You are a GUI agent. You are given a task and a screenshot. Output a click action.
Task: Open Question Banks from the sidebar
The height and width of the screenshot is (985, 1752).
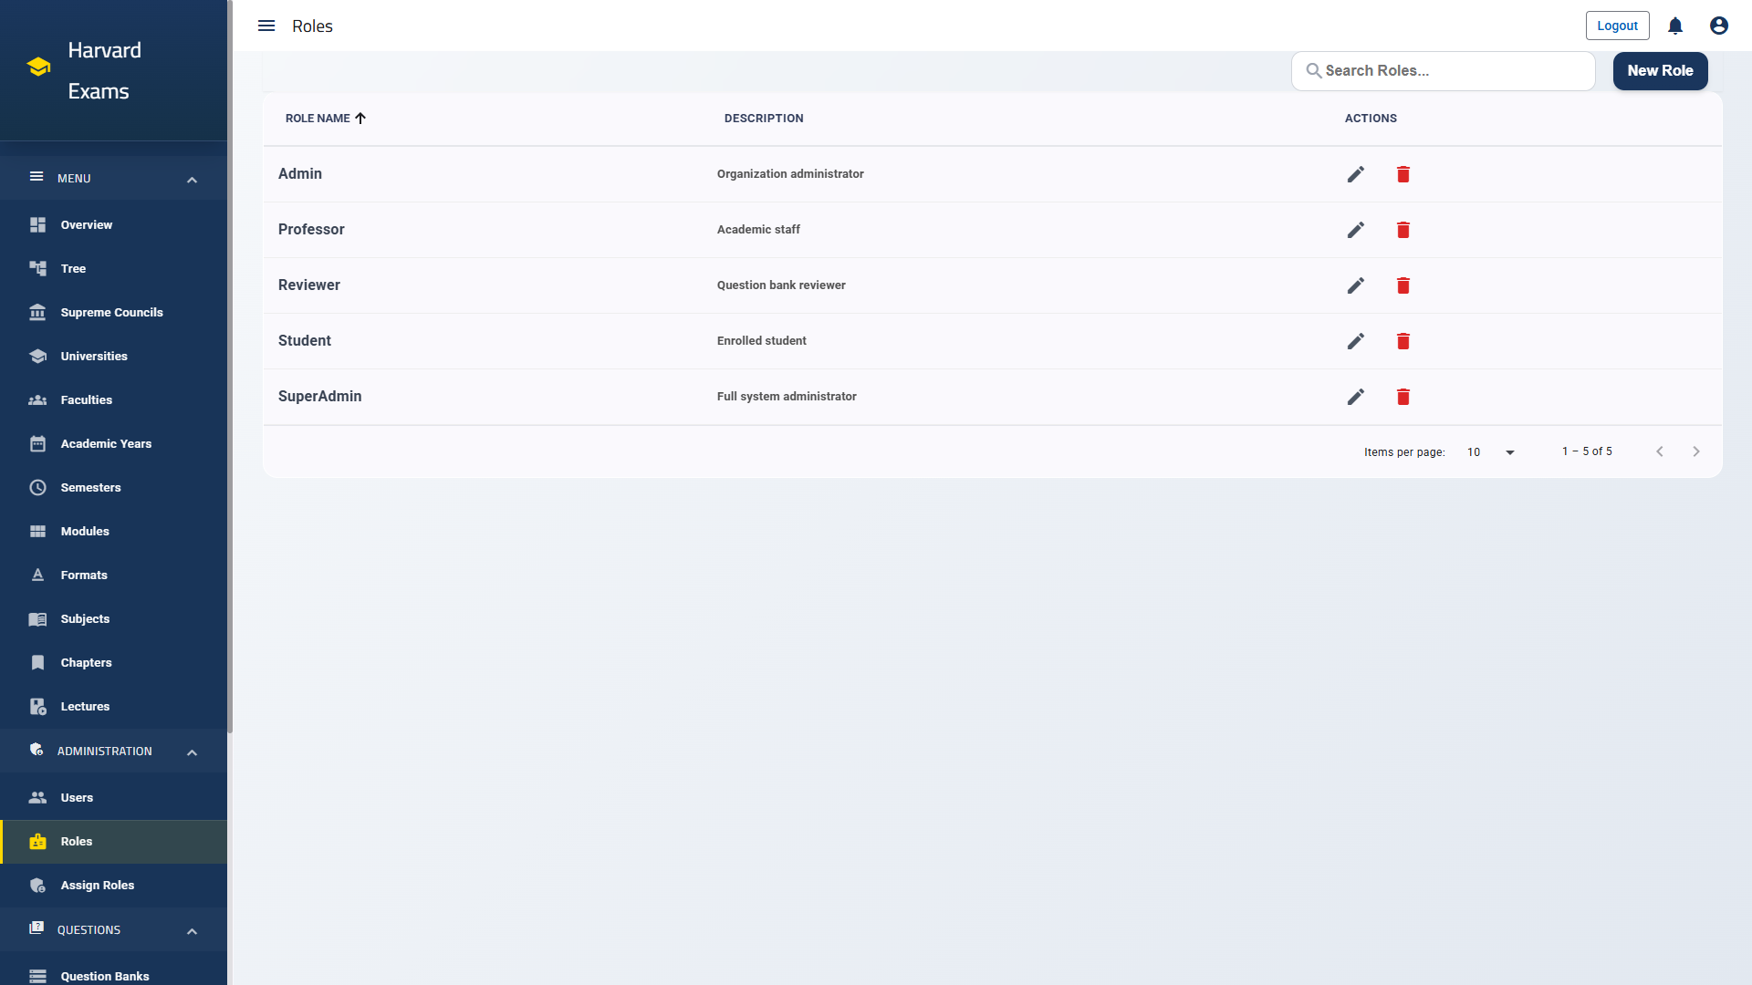[x=104, y=976]
